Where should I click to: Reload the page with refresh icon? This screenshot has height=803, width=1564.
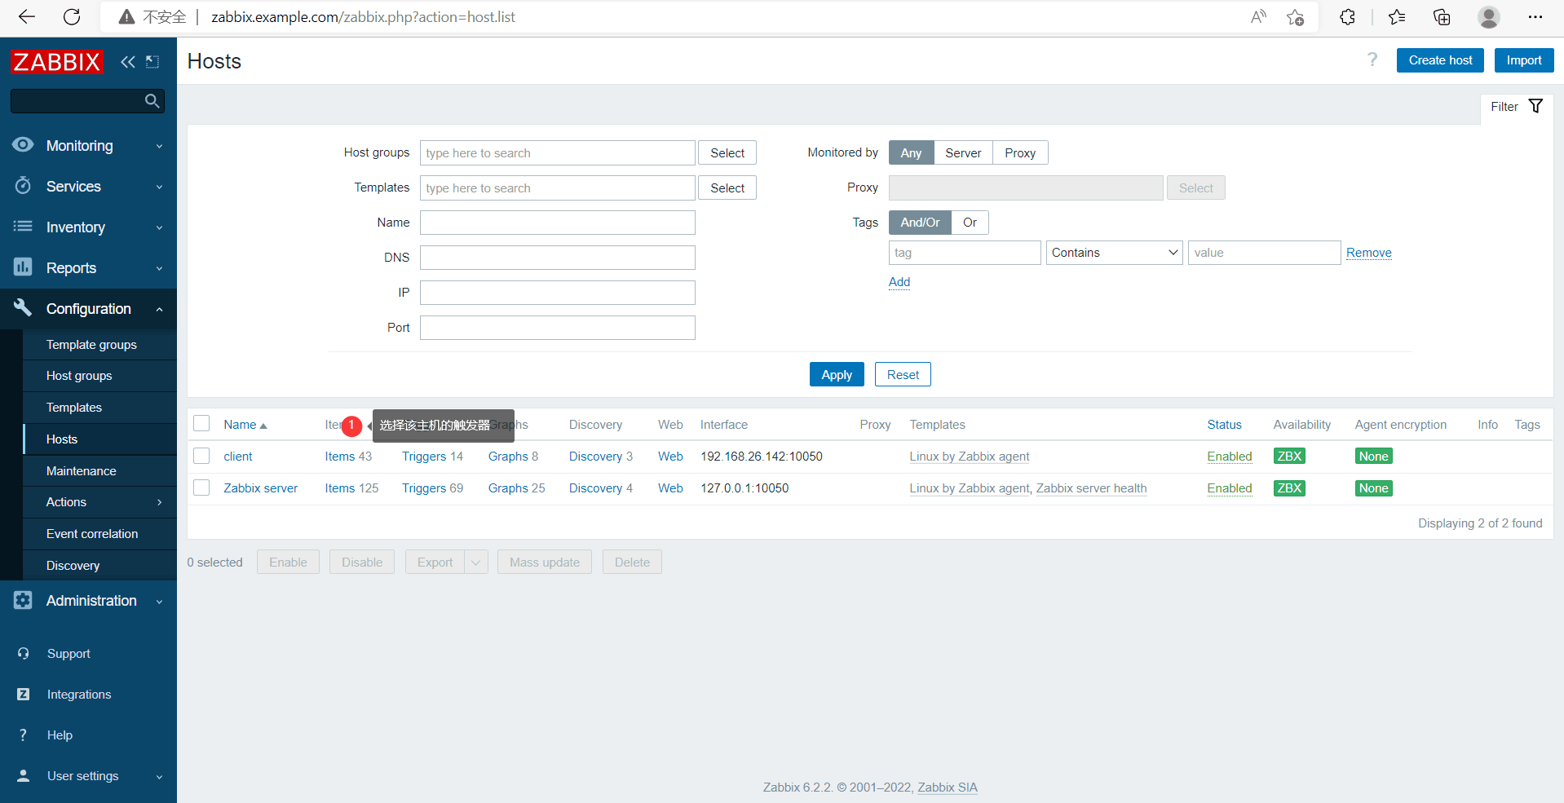[72, 17]
